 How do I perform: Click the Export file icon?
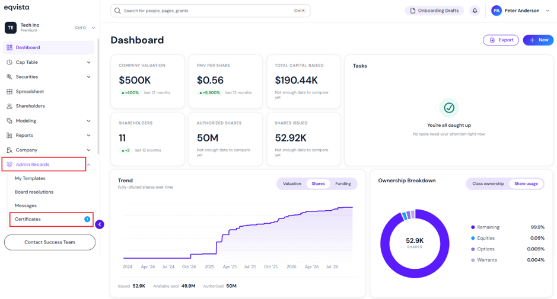[492, 40]
